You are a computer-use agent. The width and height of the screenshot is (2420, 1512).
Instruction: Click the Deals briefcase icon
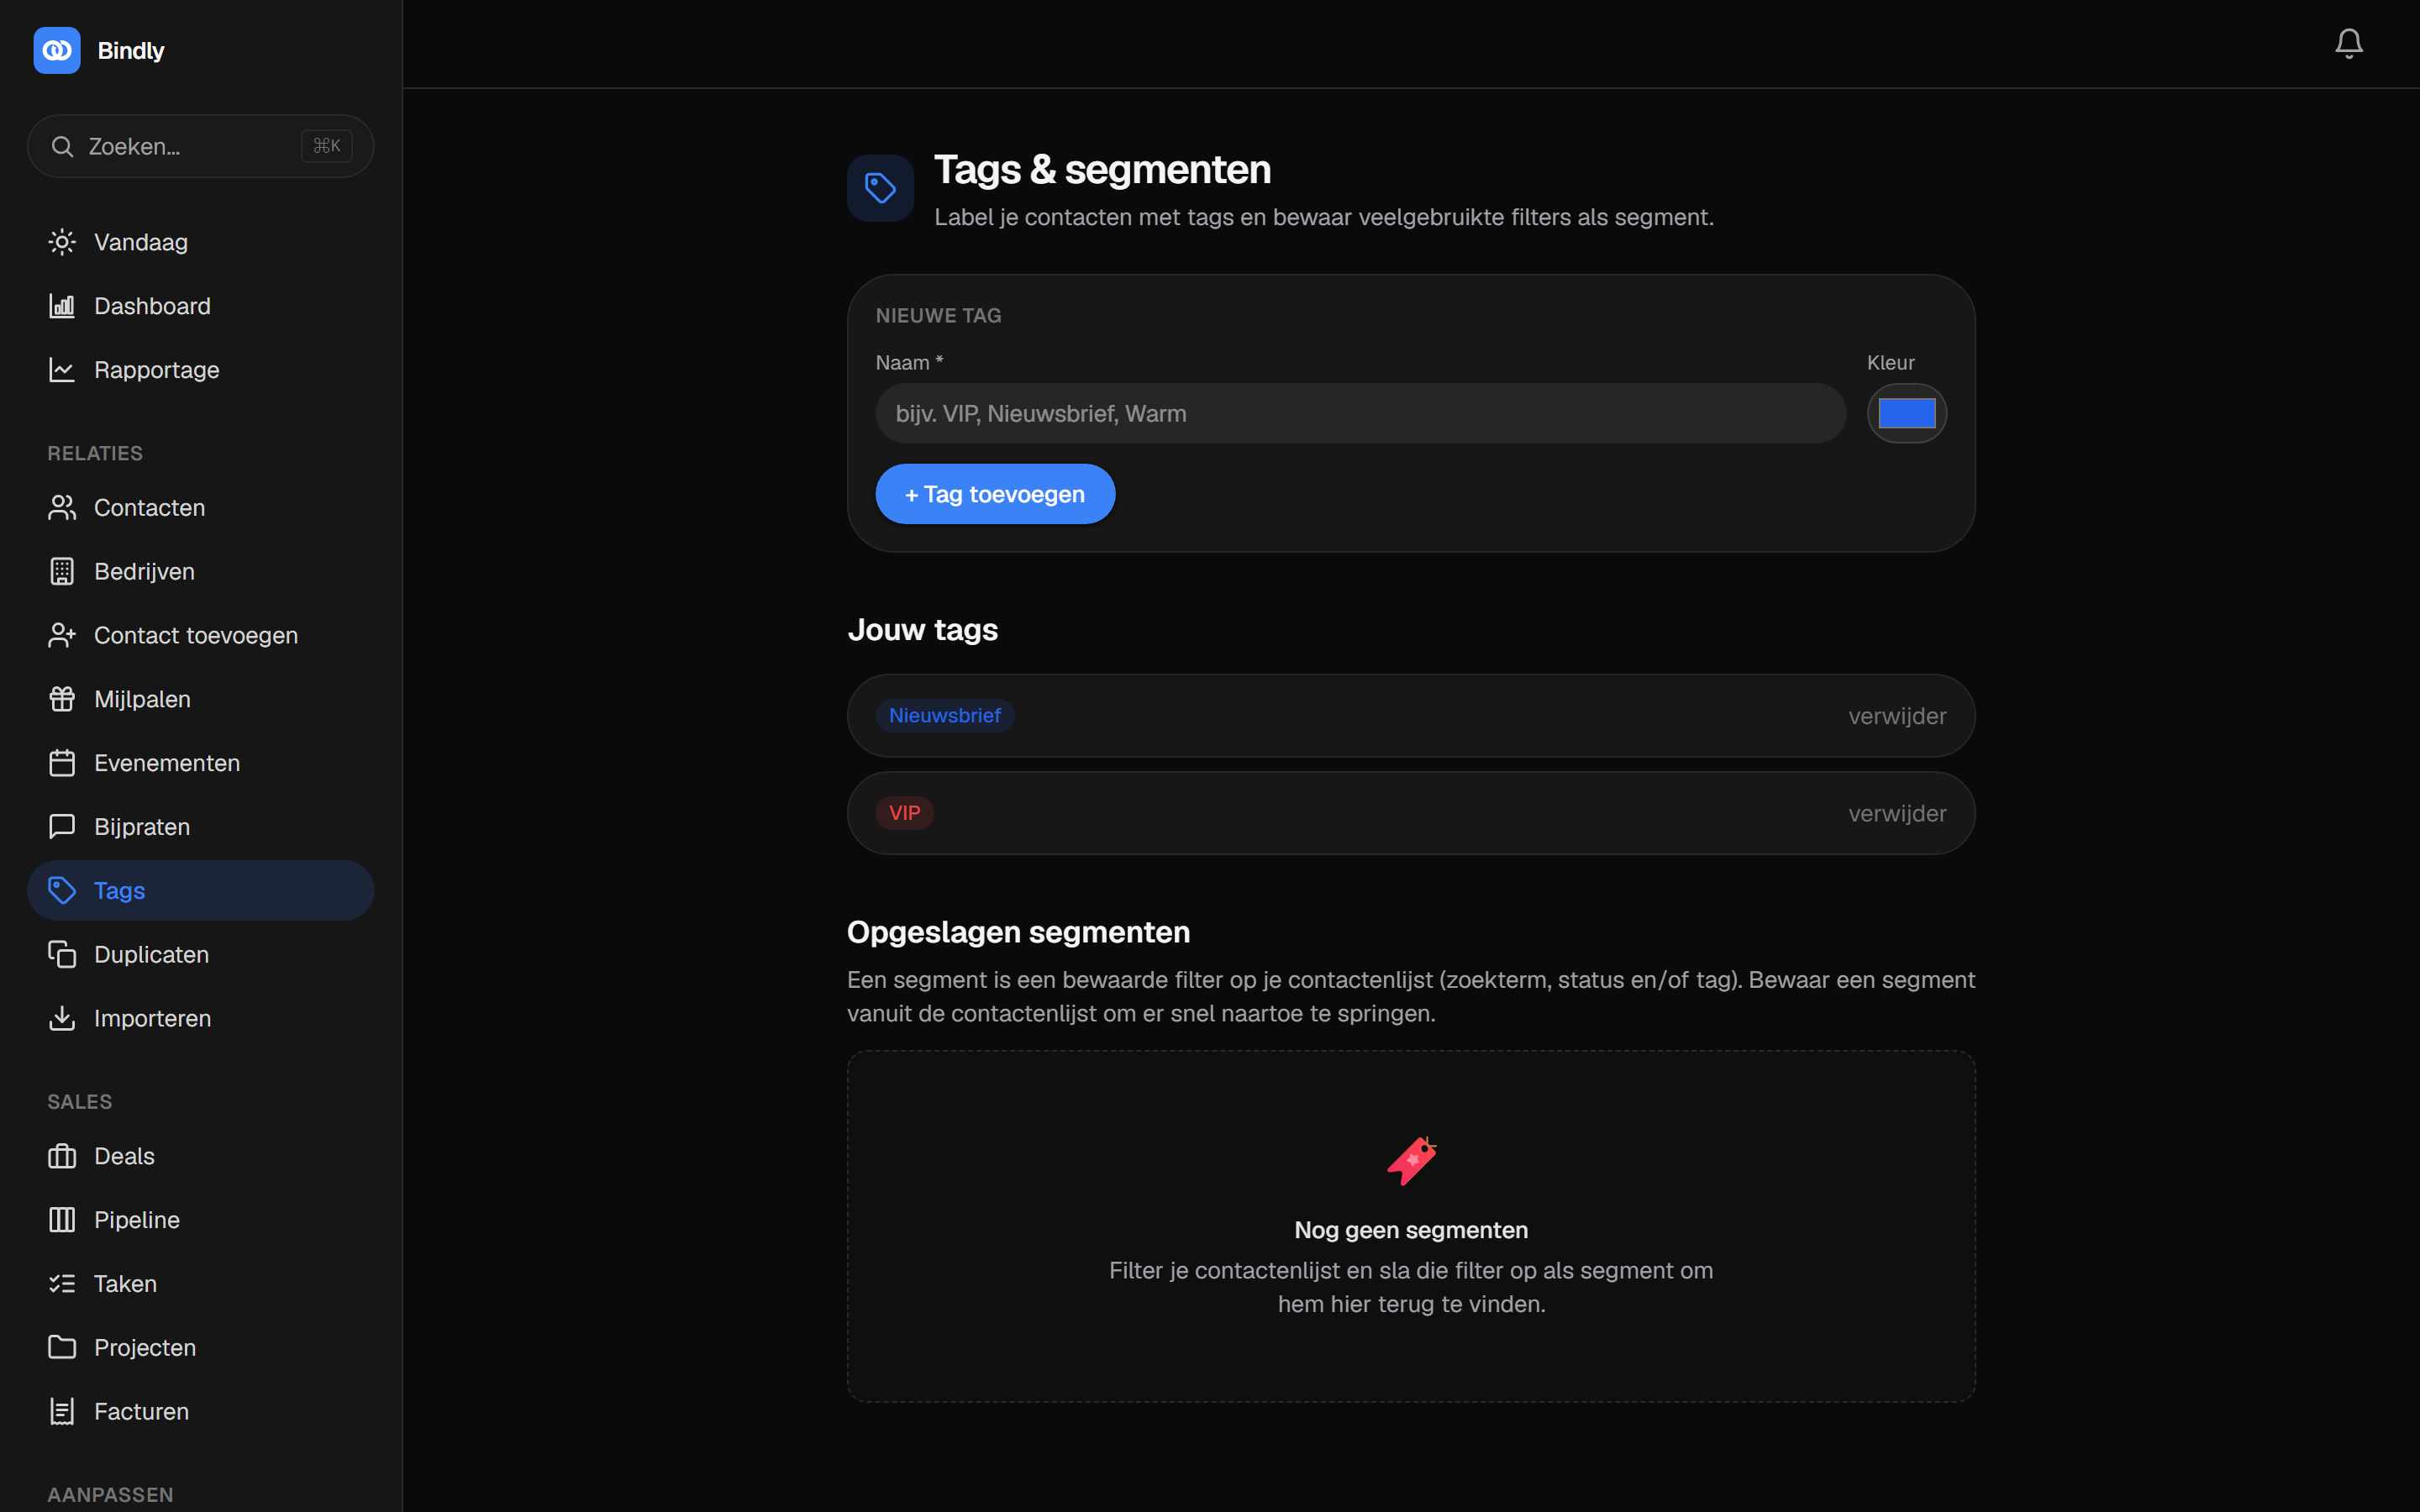pyautogui.click(x=62, y=1156)
